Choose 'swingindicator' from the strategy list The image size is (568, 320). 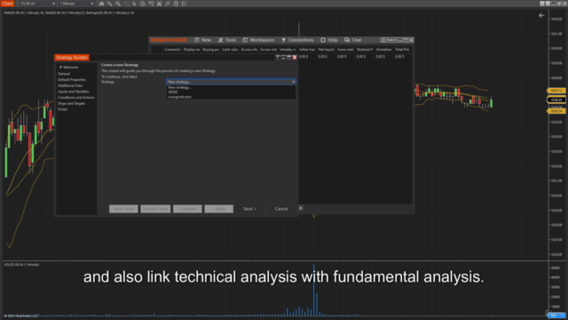tap(231, 97)
